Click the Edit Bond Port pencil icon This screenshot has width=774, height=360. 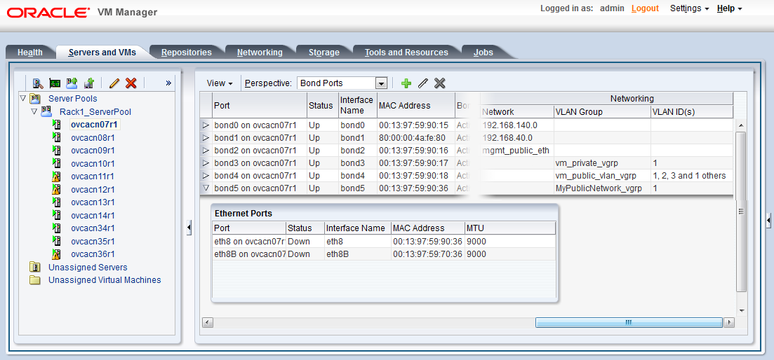(x=422, y=83)
